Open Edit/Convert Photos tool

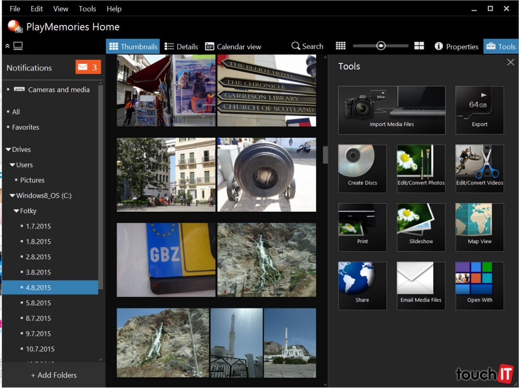[x=421, y=168]
